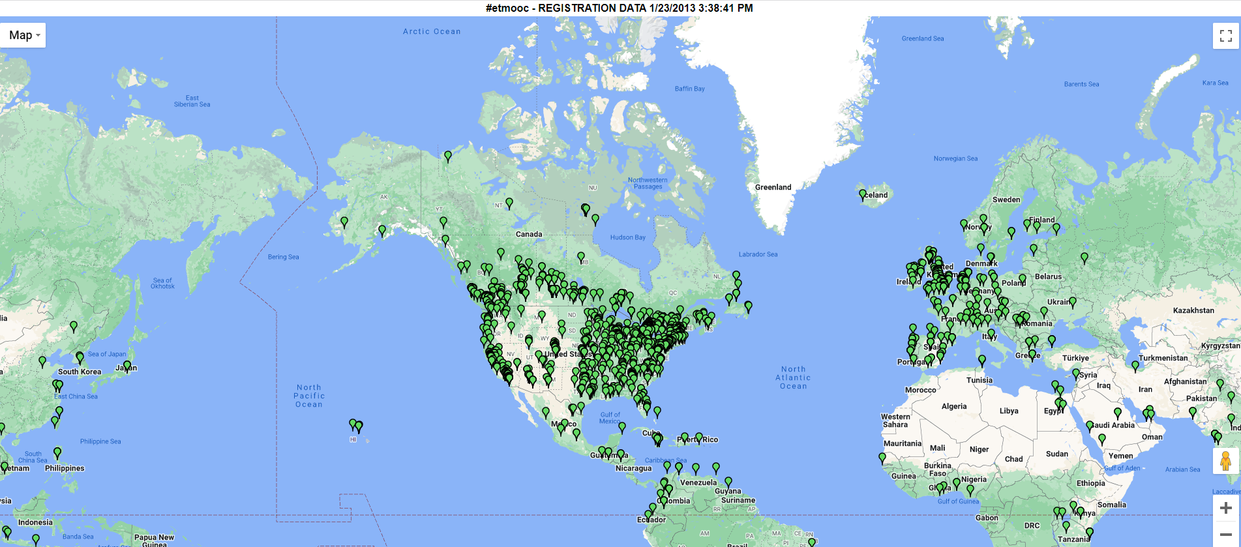Click the marker at Japan label

[x=127, y=366]
